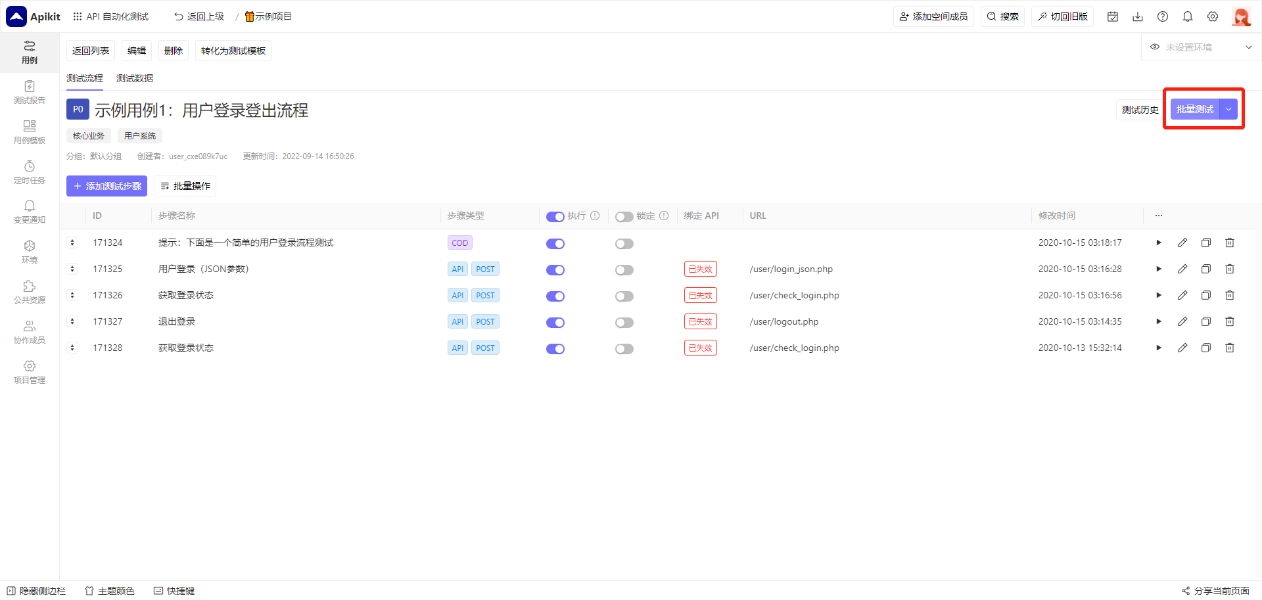
Task: Open the 批量操作 menu
Action: click(x=185, y=186)
